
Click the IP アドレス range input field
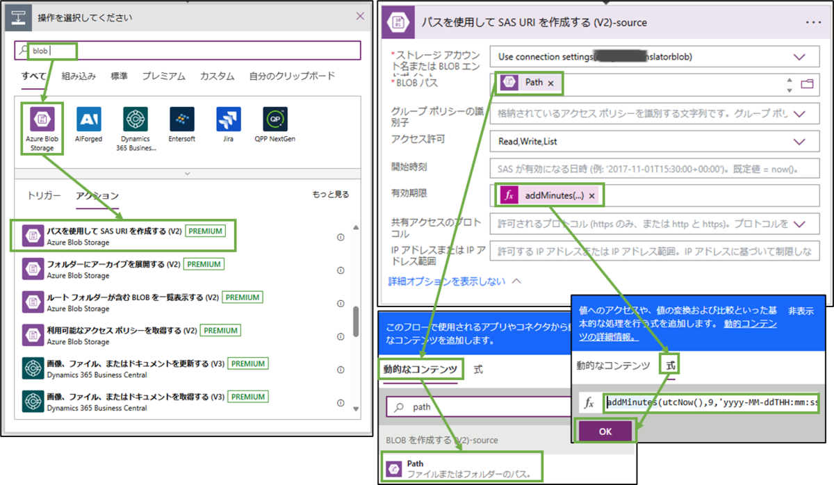click(655, 251)
